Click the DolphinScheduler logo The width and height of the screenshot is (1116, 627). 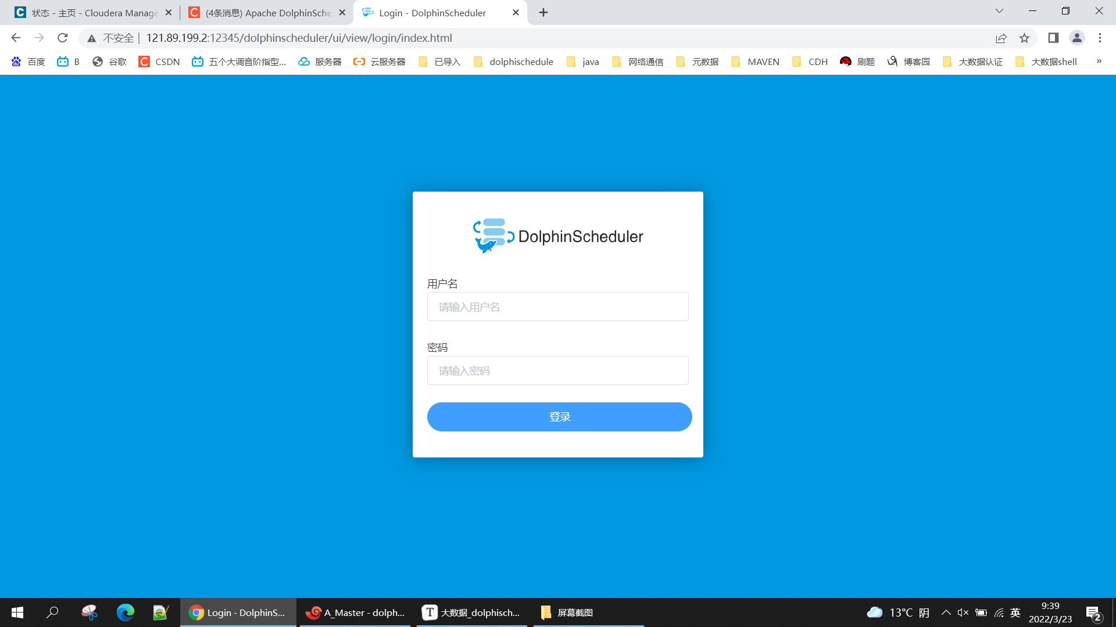pos(557,236)
